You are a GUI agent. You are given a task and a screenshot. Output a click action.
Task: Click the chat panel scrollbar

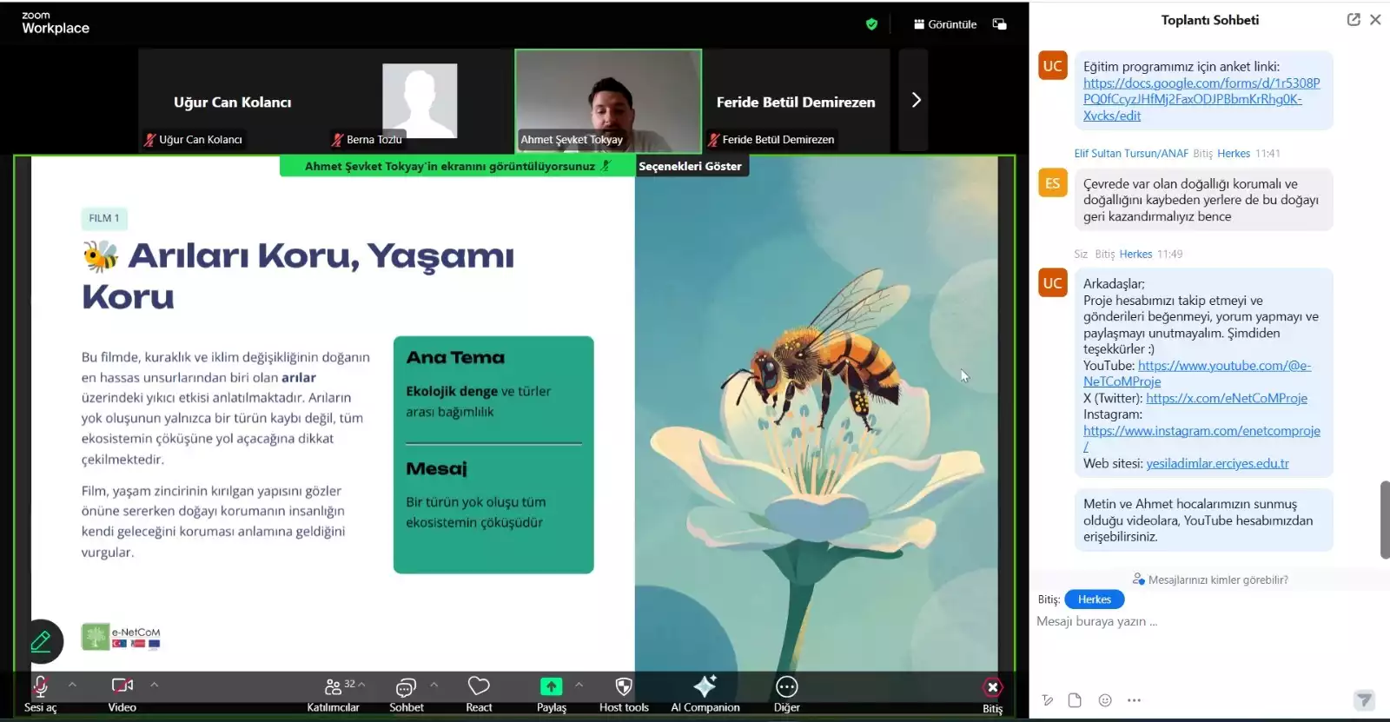[x=1385, y=519]
